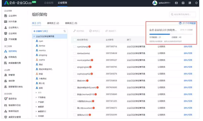Expand the IT信息组 department node

36,97
